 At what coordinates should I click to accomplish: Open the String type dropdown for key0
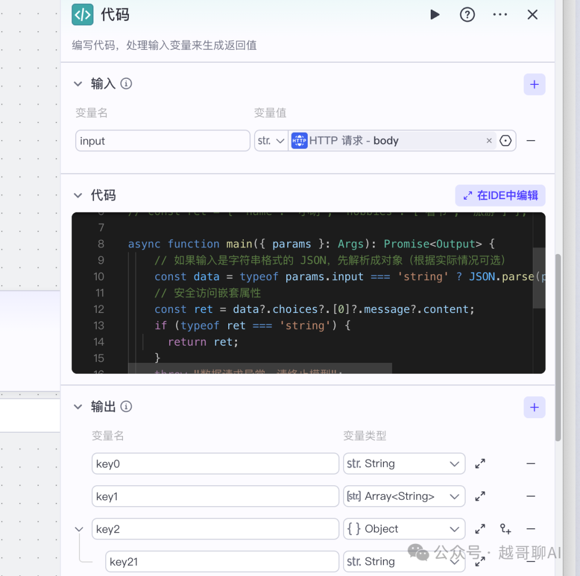(x=404, y=464)
